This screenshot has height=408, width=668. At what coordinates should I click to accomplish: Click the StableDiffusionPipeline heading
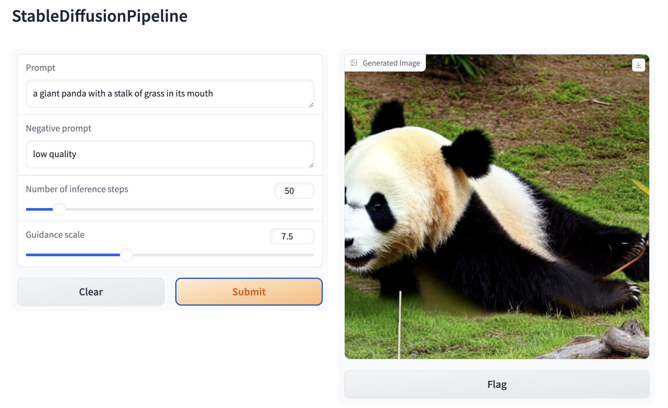pos(100,16)
